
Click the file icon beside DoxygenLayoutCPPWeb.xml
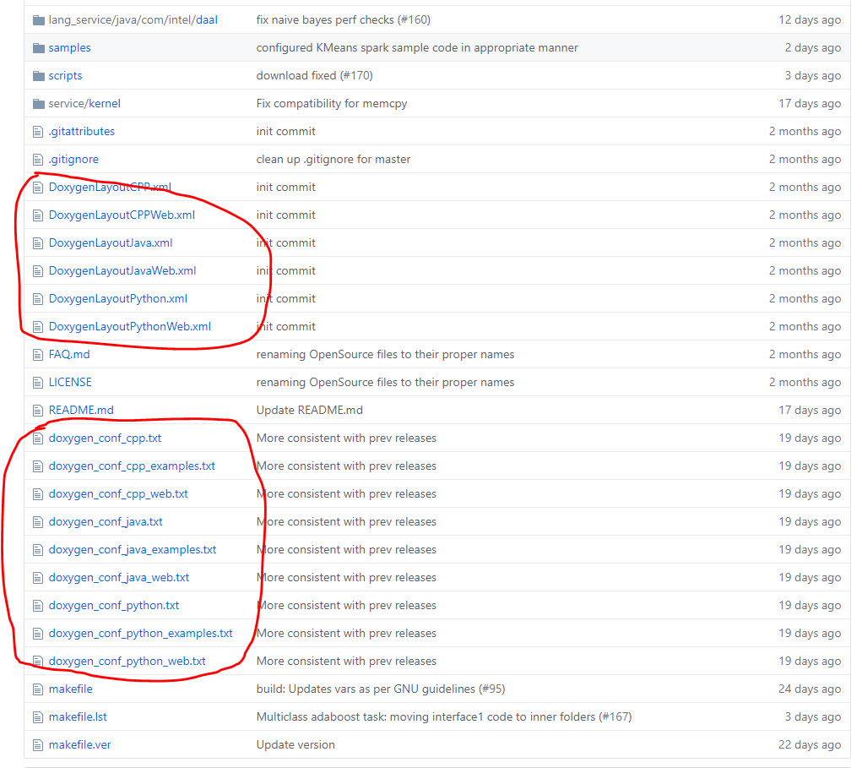(x=39, y=215)
